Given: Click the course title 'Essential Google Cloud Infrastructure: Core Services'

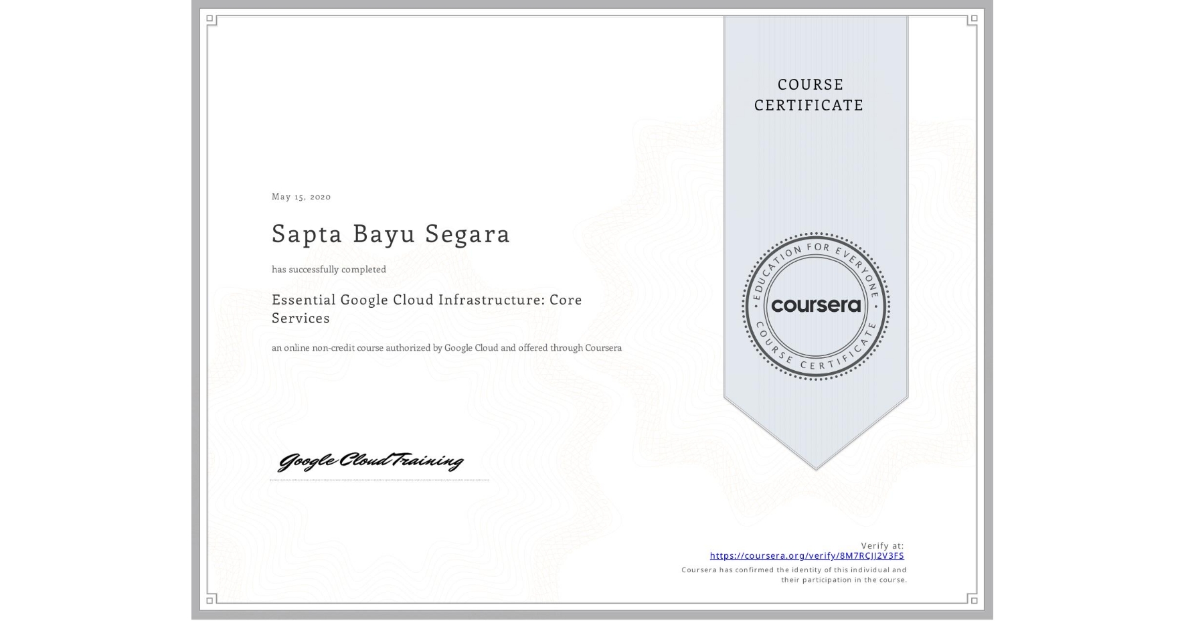Looking at the screenshot, I should tap(426, 308).
